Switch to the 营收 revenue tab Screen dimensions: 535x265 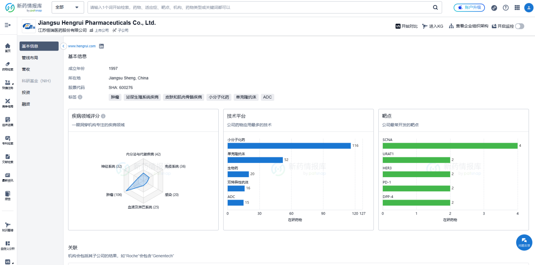(x=26, y=69)
